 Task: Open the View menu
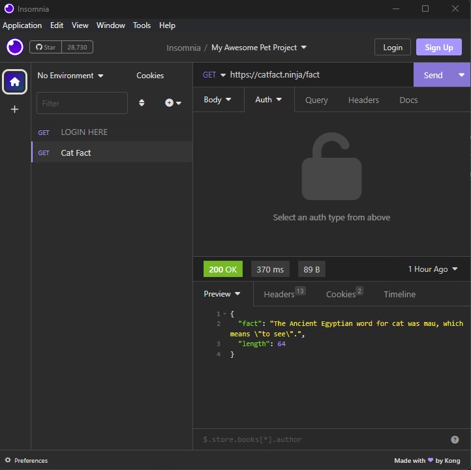(80, 25)
